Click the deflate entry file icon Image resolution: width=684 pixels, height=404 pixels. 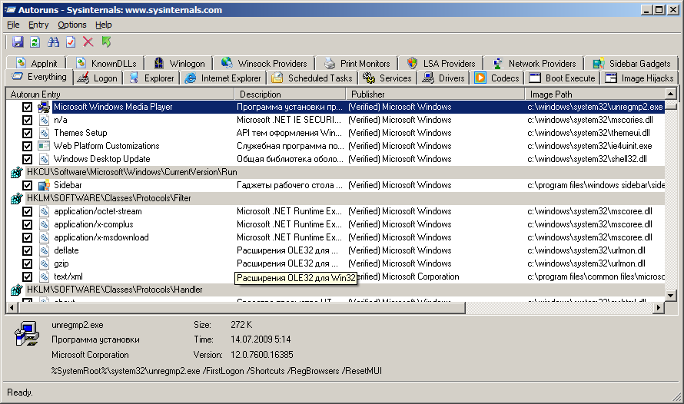(44, 250)
